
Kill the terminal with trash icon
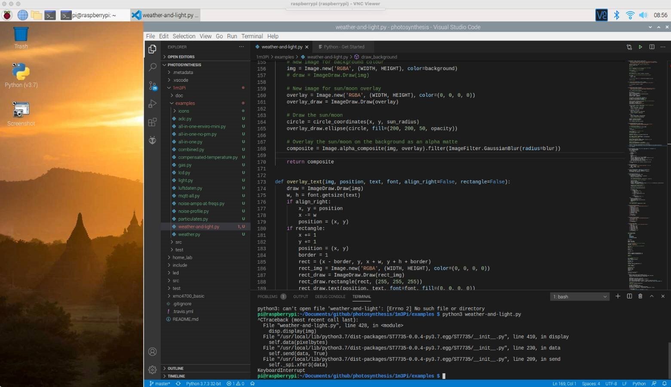point(640,296)
